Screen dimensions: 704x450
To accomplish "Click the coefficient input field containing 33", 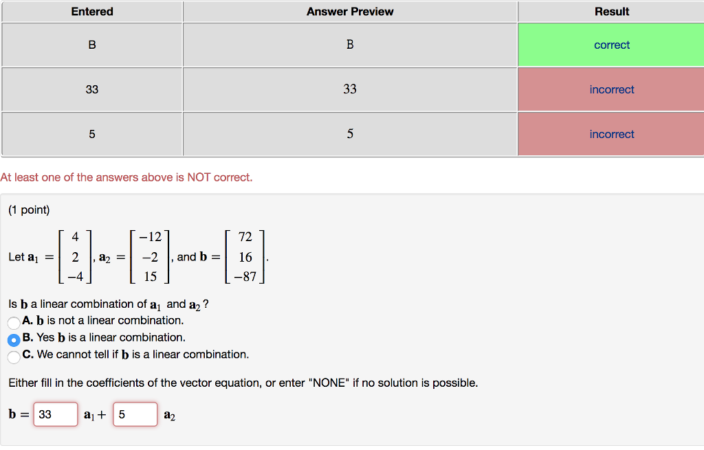I will (x=55, y=414).
